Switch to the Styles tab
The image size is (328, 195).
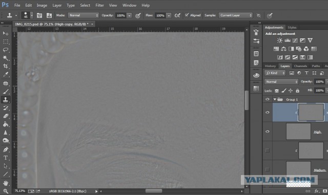[x=292, y=28]
